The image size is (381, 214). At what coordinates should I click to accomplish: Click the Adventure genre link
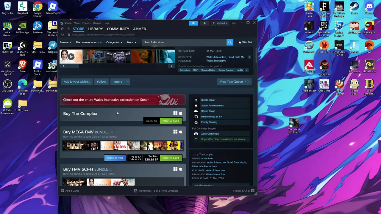pyautogui.click(x=207, y=158)
